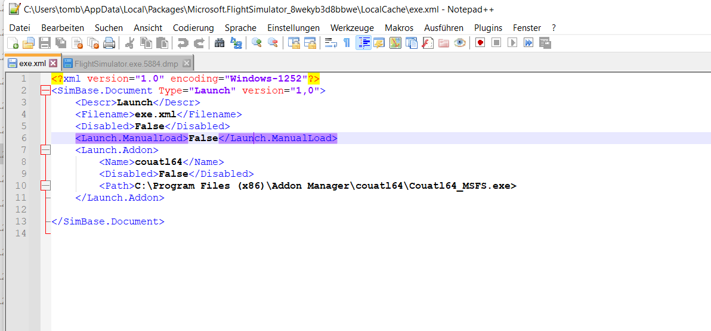Collapse the Path fold marker on line 10
This screenshot has width=711, height=331.
(x=45, y=186)
